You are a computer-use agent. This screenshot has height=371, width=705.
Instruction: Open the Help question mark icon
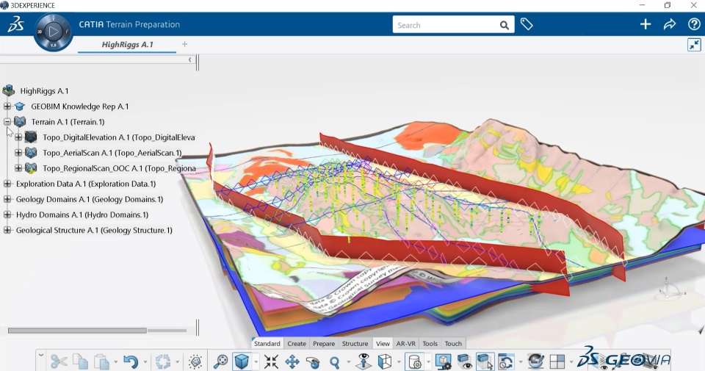(x=694, y=24)
